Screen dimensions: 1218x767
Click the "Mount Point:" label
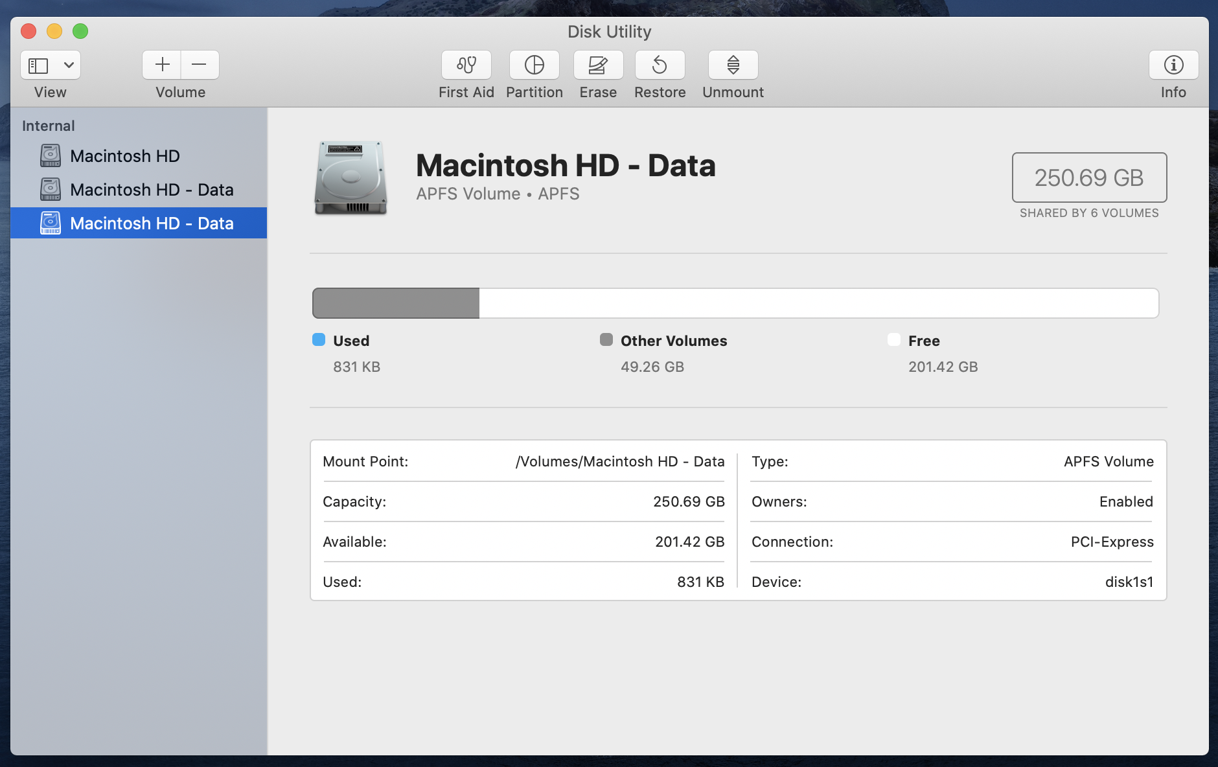click(x=365, y=461)
